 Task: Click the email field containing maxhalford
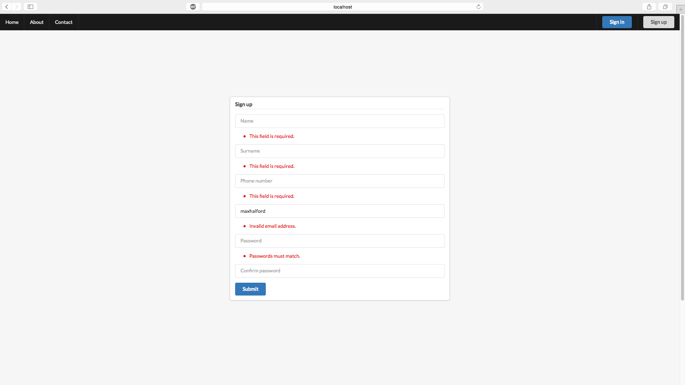339,211
